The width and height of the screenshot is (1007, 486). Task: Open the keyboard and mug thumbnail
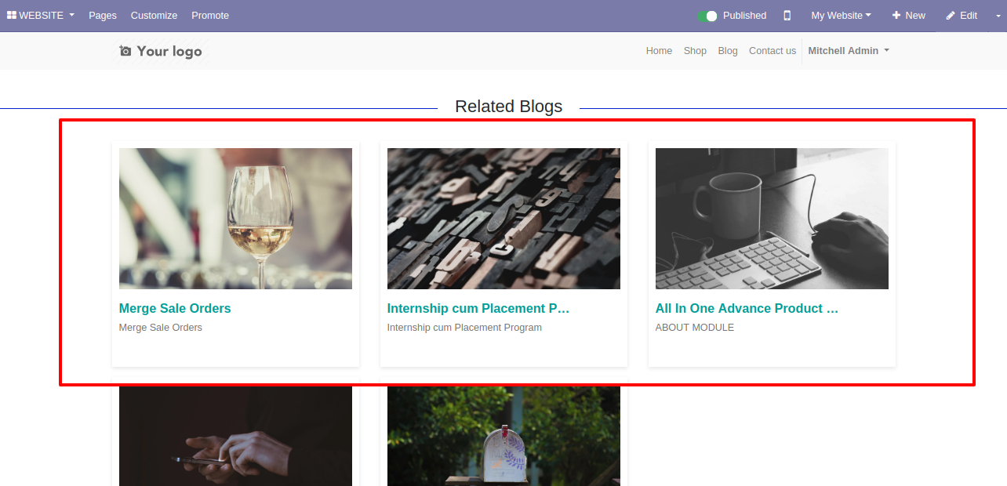(772, 219)
